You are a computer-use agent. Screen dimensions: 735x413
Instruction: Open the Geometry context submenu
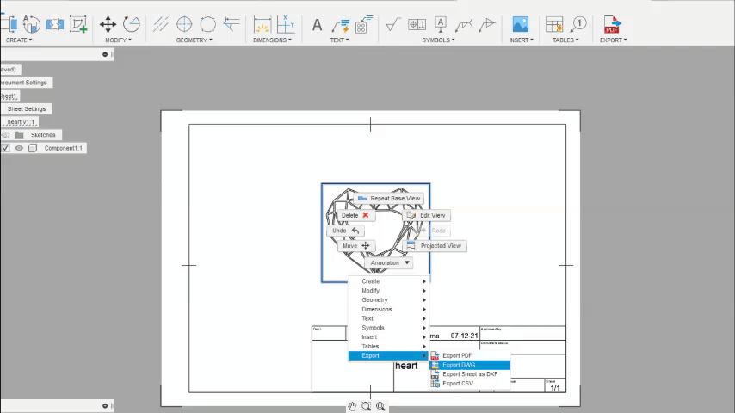[389, 300]
